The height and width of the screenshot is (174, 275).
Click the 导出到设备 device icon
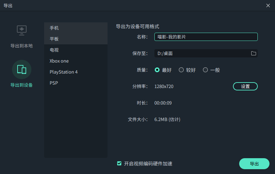pyautogui.click(x=21, y=69)
